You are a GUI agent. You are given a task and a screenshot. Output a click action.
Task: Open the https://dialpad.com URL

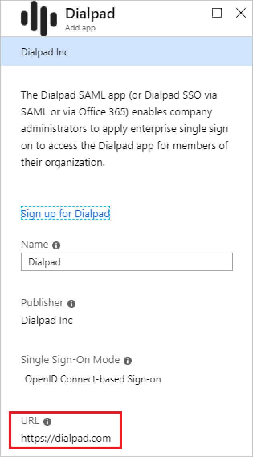coord(66,438)
